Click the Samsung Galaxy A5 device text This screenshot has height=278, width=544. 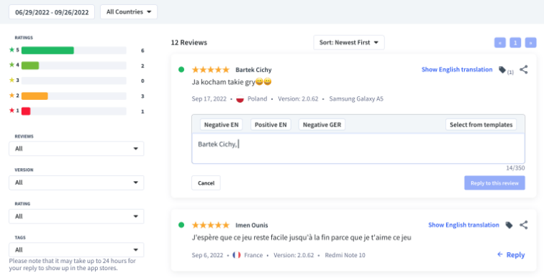(356, 99)
